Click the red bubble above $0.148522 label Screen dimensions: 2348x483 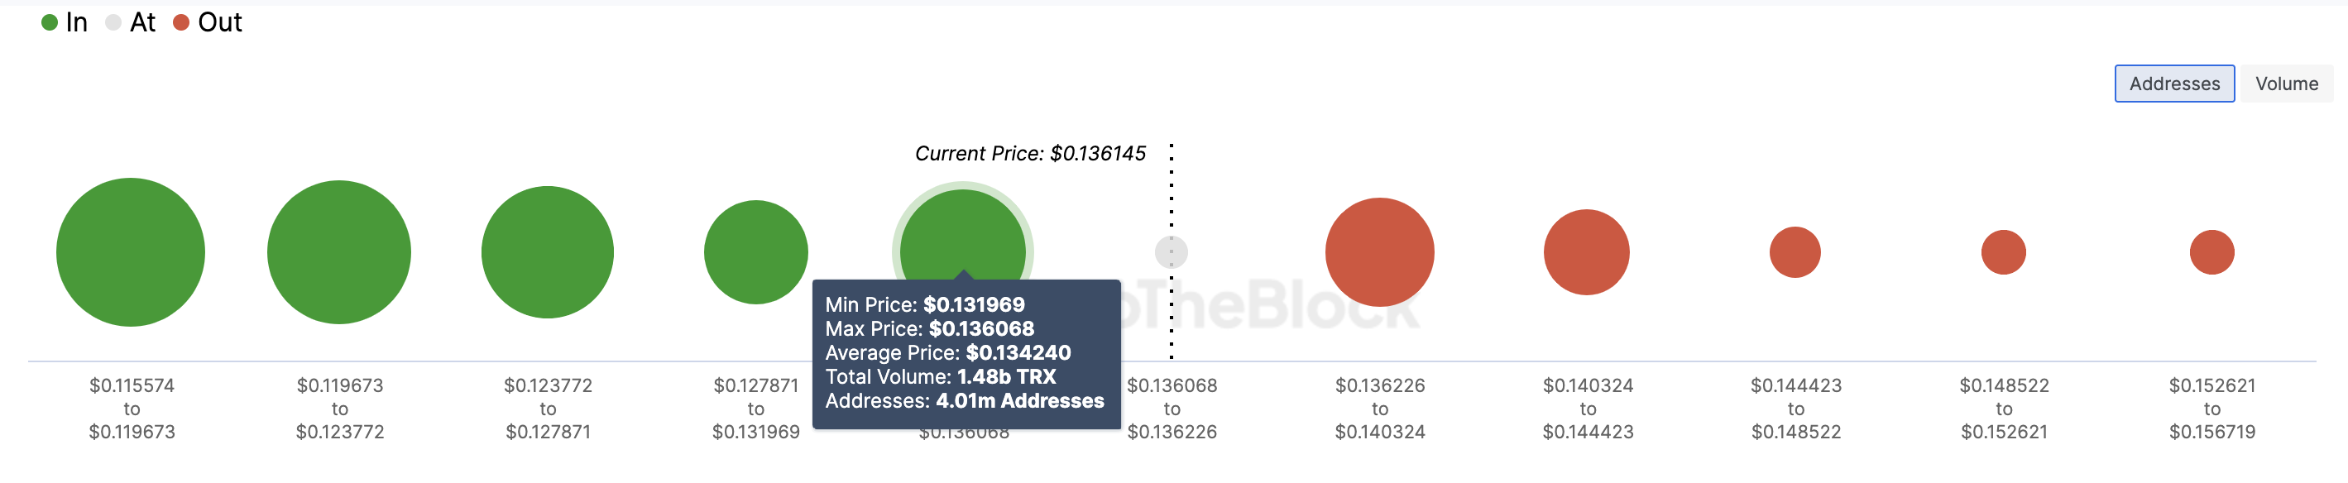(2004, 252)
